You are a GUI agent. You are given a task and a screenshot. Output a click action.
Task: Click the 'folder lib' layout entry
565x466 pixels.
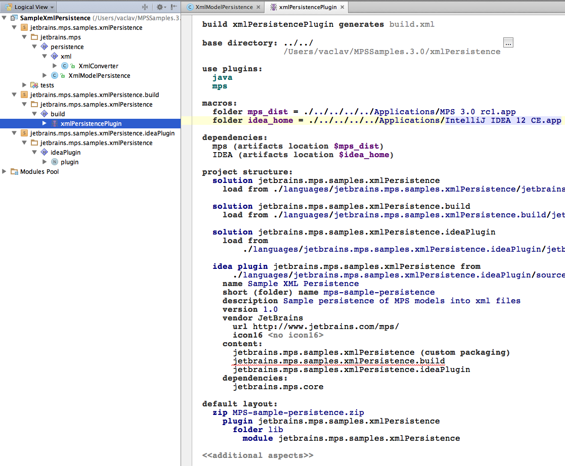coord(257,430)
